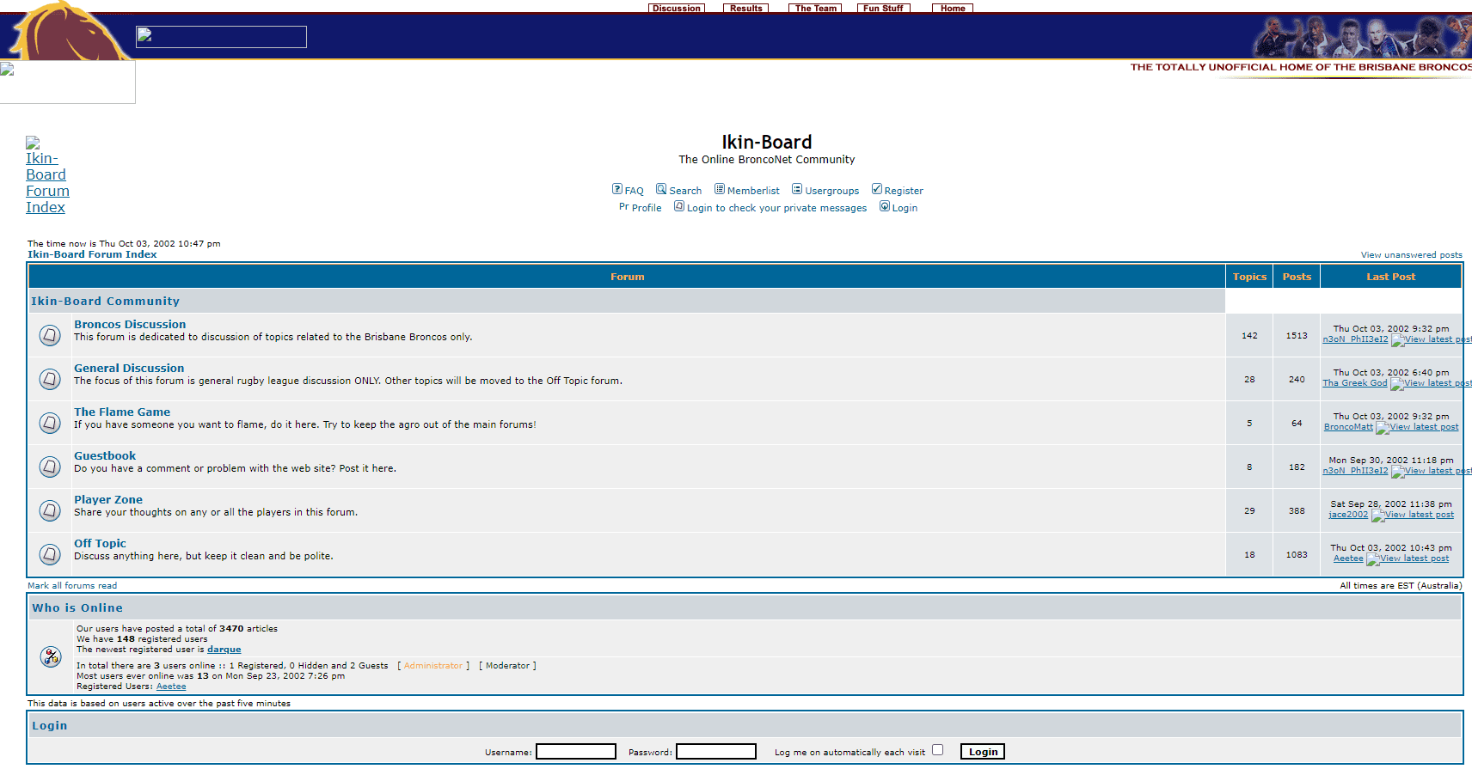Click Ikin-Board Forum Index breadcrumb link
This screenshot has width=1472, height=769.
pos(92,254)
